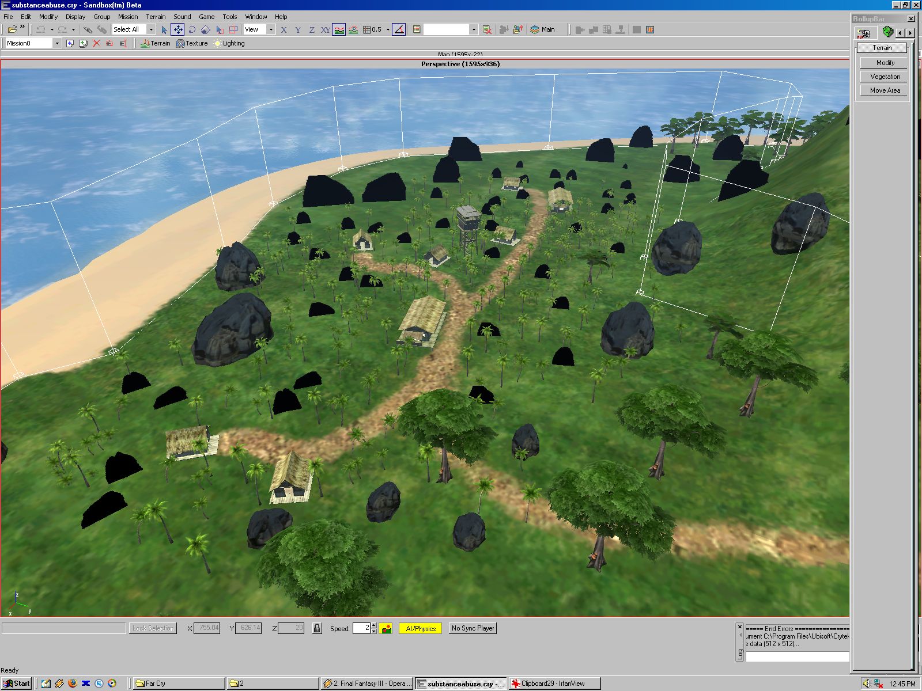Click the Move Area button
Image resolution: width=922 pixels, height=691 pixels.
885,90
